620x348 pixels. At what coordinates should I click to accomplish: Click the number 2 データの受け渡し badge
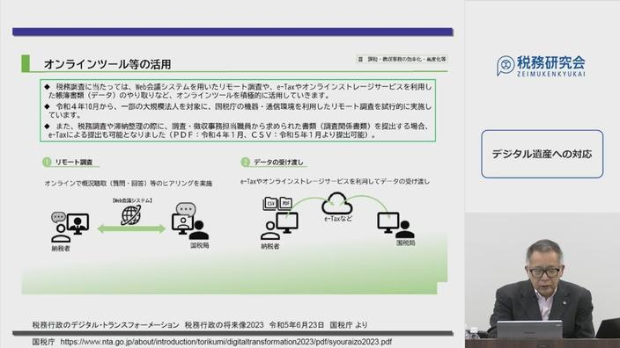point(245,163)
